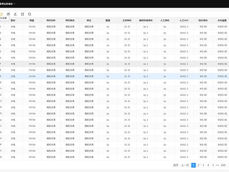229x172 pixels.
Task: Click the magnifier search icon in the toolbar
Action: tap(30, 14)
